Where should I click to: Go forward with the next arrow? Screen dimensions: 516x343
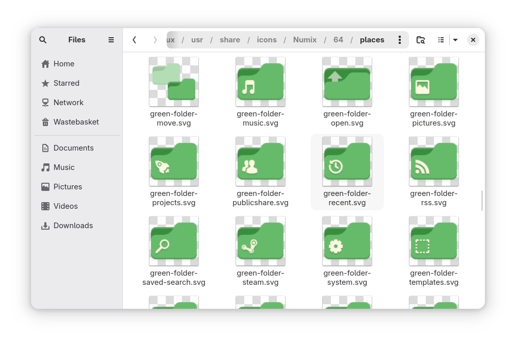155,40
